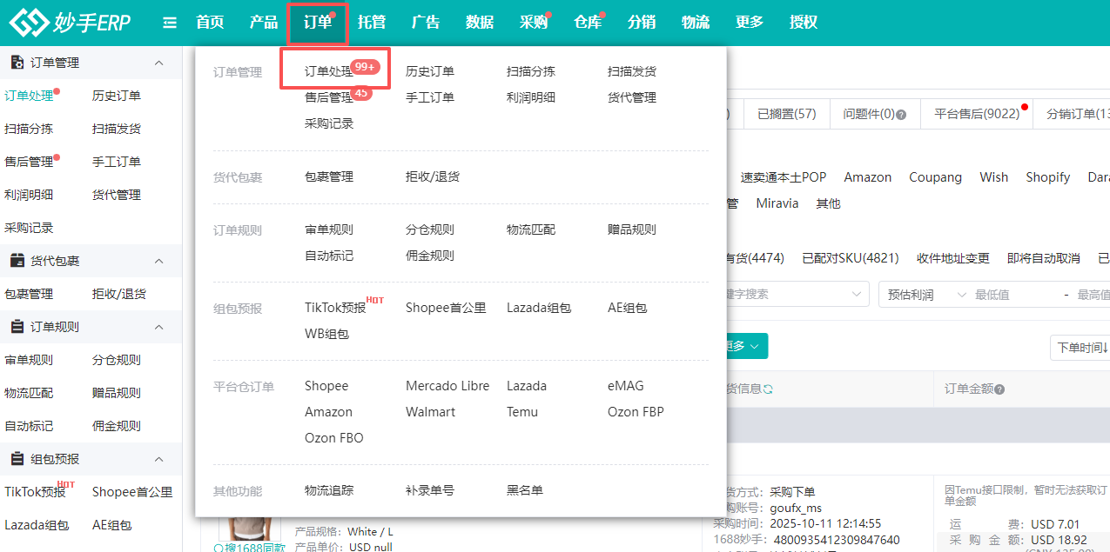Viewport: 1110px width, 552px height.
Task: Select 物流追踪 in the dropdown menu
Action: (329, 490)
